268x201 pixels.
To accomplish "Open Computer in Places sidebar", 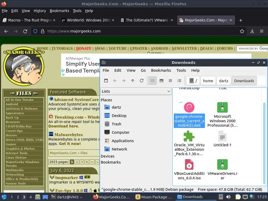I will point(120,132).
